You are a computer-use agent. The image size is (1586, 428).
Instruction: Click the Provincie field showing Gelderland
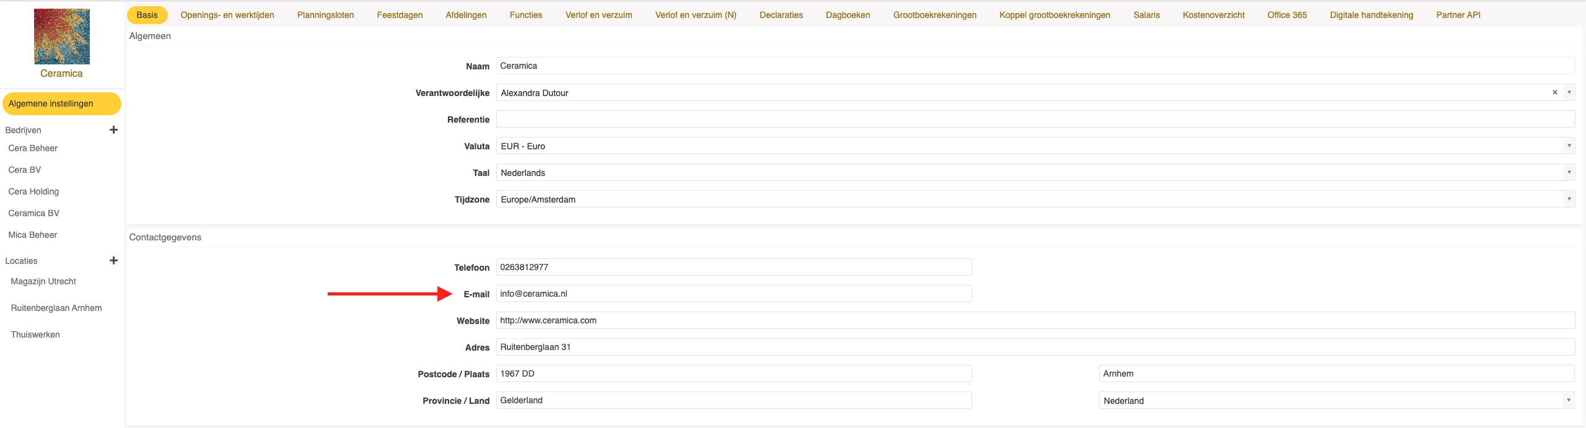tap(734, 400)
